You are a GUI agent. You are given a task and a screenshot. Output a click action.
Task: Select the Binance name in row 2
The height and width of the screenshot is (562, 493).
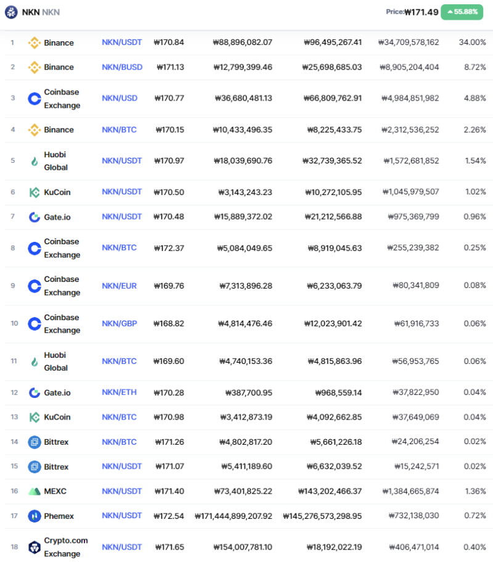(x=59, y=67)
